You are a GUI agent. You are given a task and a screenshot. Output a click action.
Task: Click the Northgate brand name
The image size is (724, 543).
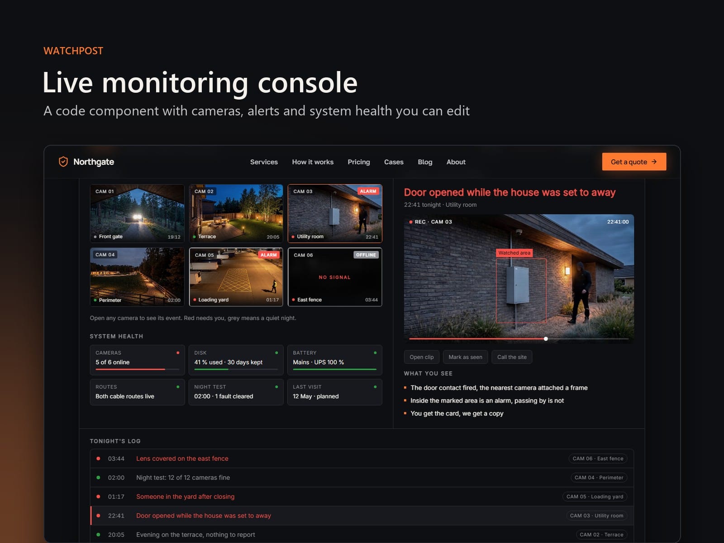(x=94, y=162)
